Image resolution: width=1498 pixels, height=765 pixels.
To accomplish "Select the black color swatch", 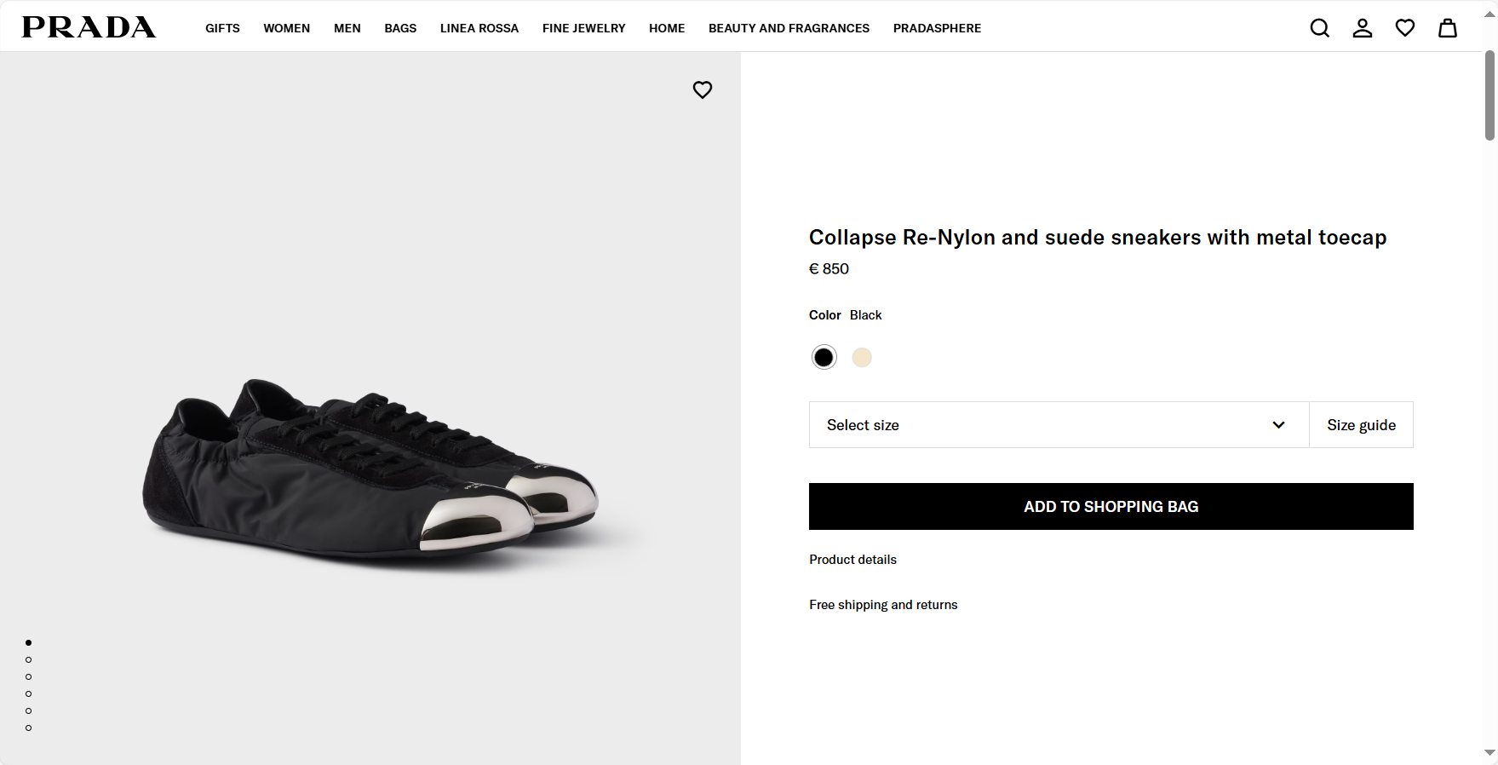I will pos(824,357).
